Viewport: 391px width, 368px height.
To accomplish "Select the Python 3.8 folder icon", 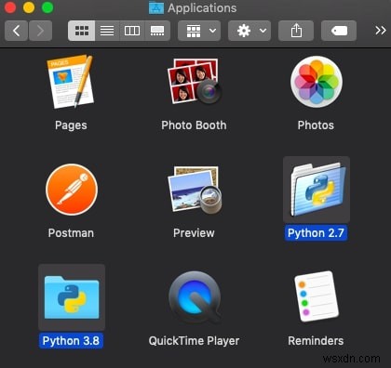I will coord(72,297).
